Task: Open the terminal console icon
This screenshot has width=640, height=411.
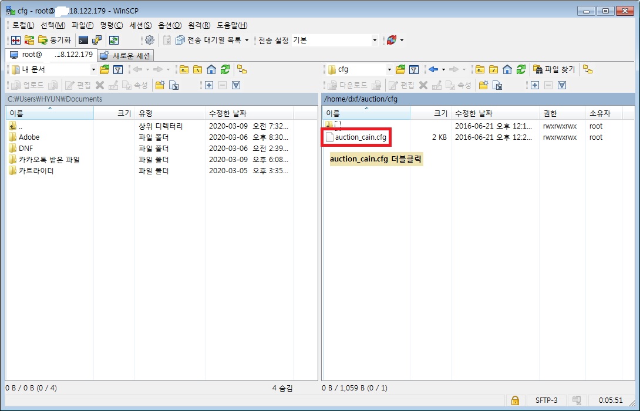Action: (83, 40)
